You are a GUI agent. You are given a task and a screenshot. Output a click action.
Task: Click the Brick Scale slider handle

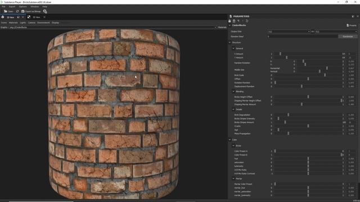[325, 75]
